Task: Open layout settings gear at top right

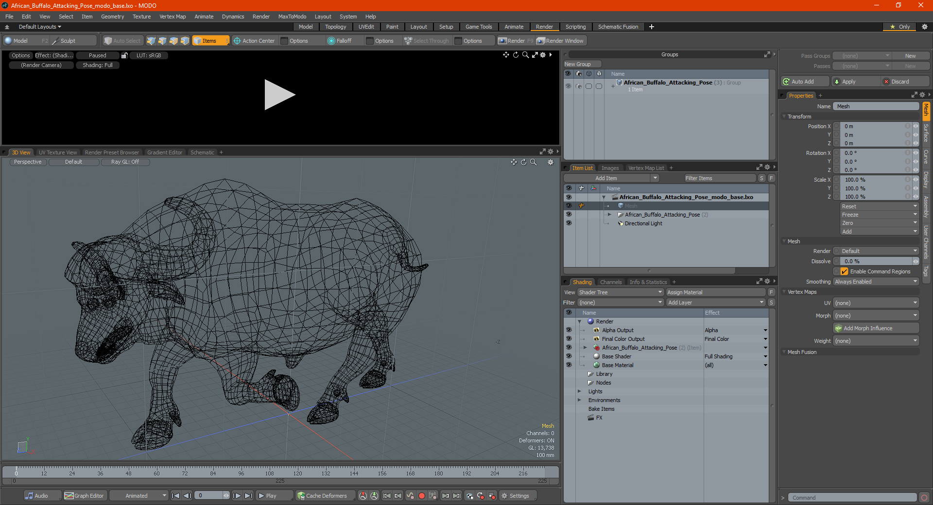Action: 924,27
